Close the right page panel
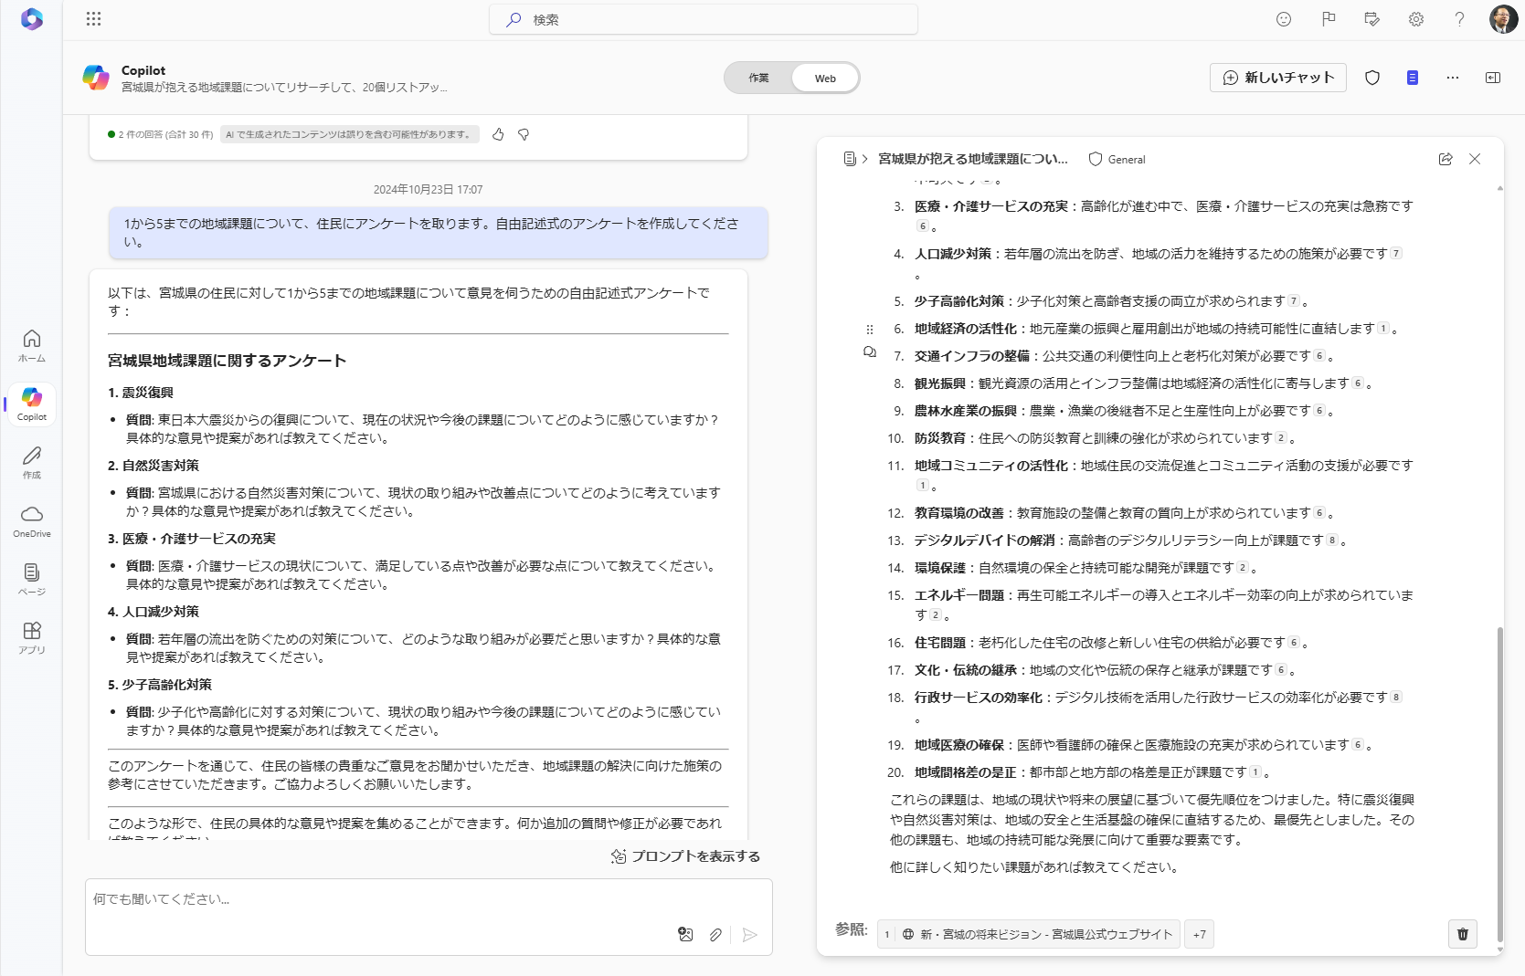The width and height of the screenshot is (1525, 976). click(x=1475, y=159)
